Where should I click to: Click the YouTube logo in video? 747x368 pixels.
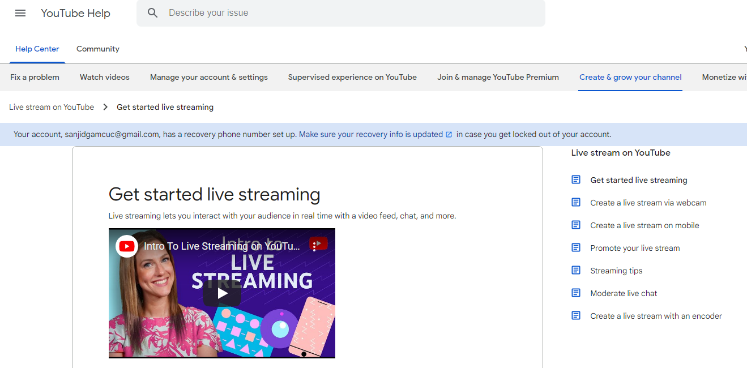(x=127, y=246)
